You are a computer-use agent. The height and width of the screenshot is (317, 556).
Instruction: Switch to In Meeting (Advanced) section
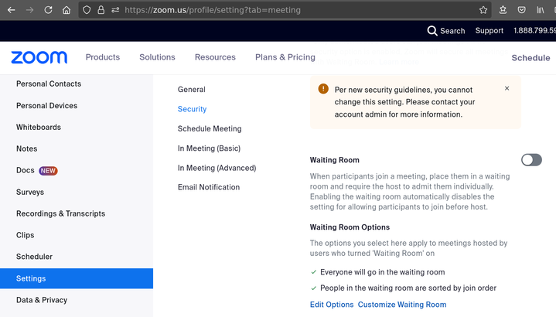point(217,168)
